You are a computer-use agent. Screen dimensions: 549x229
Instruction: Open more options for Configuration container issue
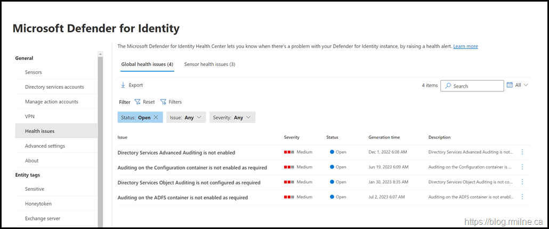point(522,167)
